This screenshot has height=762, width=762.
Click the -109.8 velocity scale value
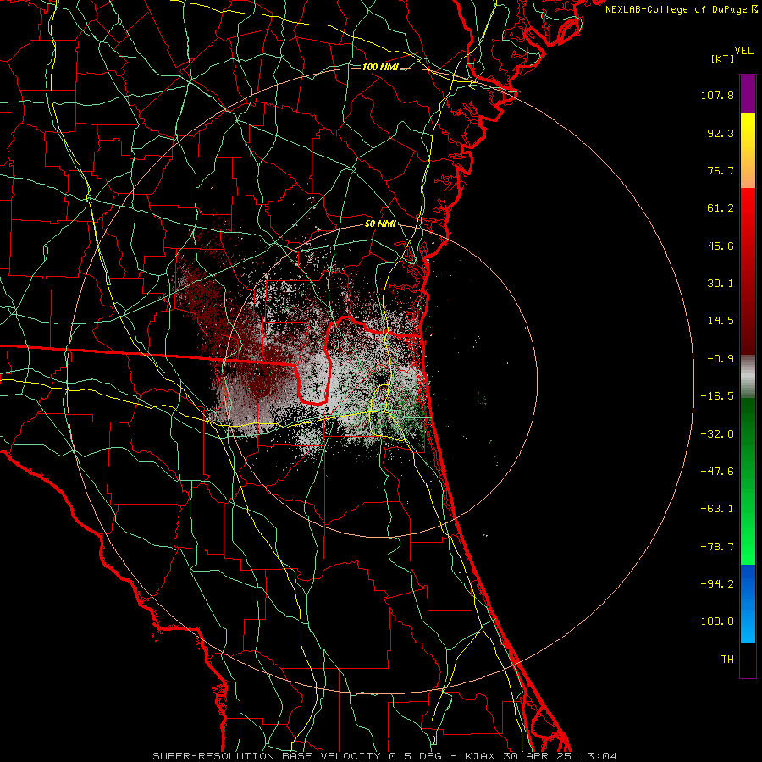[x=714, y=621]
